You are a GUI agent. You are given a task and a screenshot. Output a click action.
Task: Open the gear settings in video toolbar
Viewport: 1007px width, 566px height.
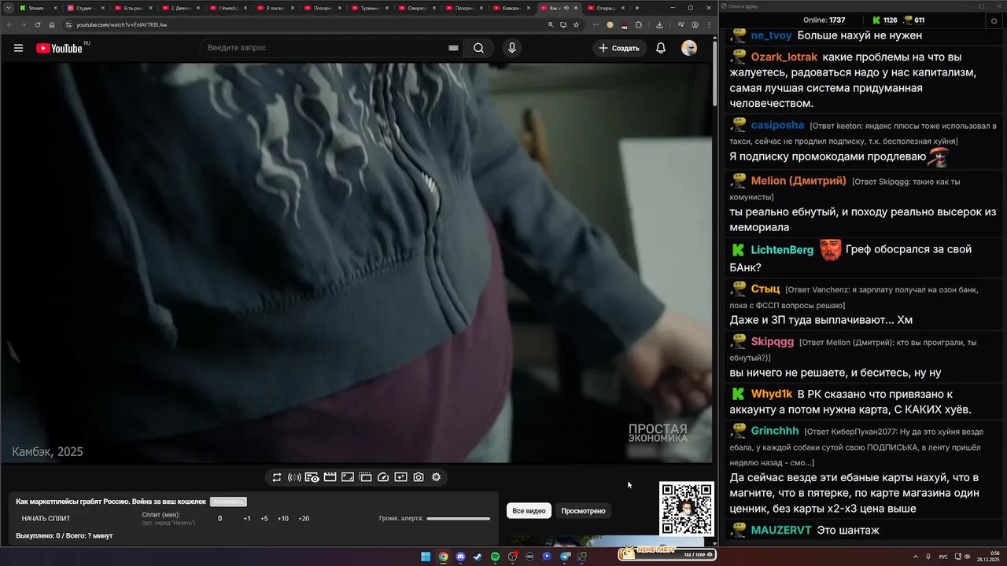pyautogui.click(x=436, y=477)
